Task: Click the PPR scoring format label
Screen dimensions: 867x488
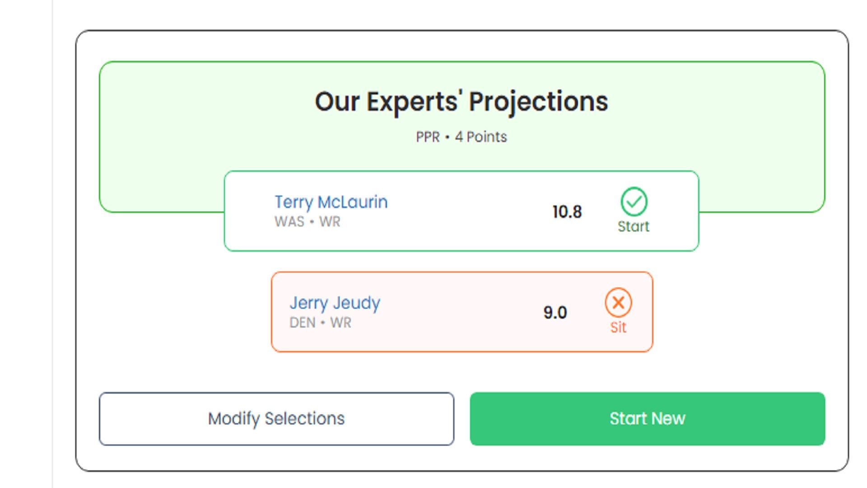Action: [x=427, y=137]
